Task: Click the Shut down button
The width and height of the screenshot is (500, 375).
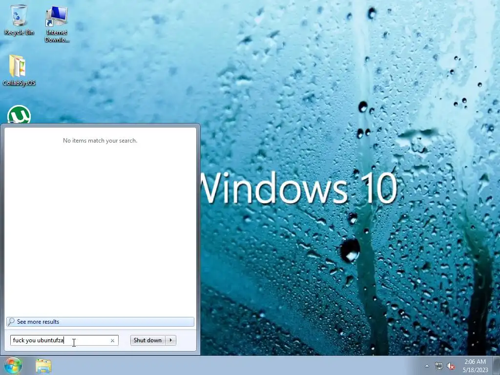Action: tap(147, 340)
